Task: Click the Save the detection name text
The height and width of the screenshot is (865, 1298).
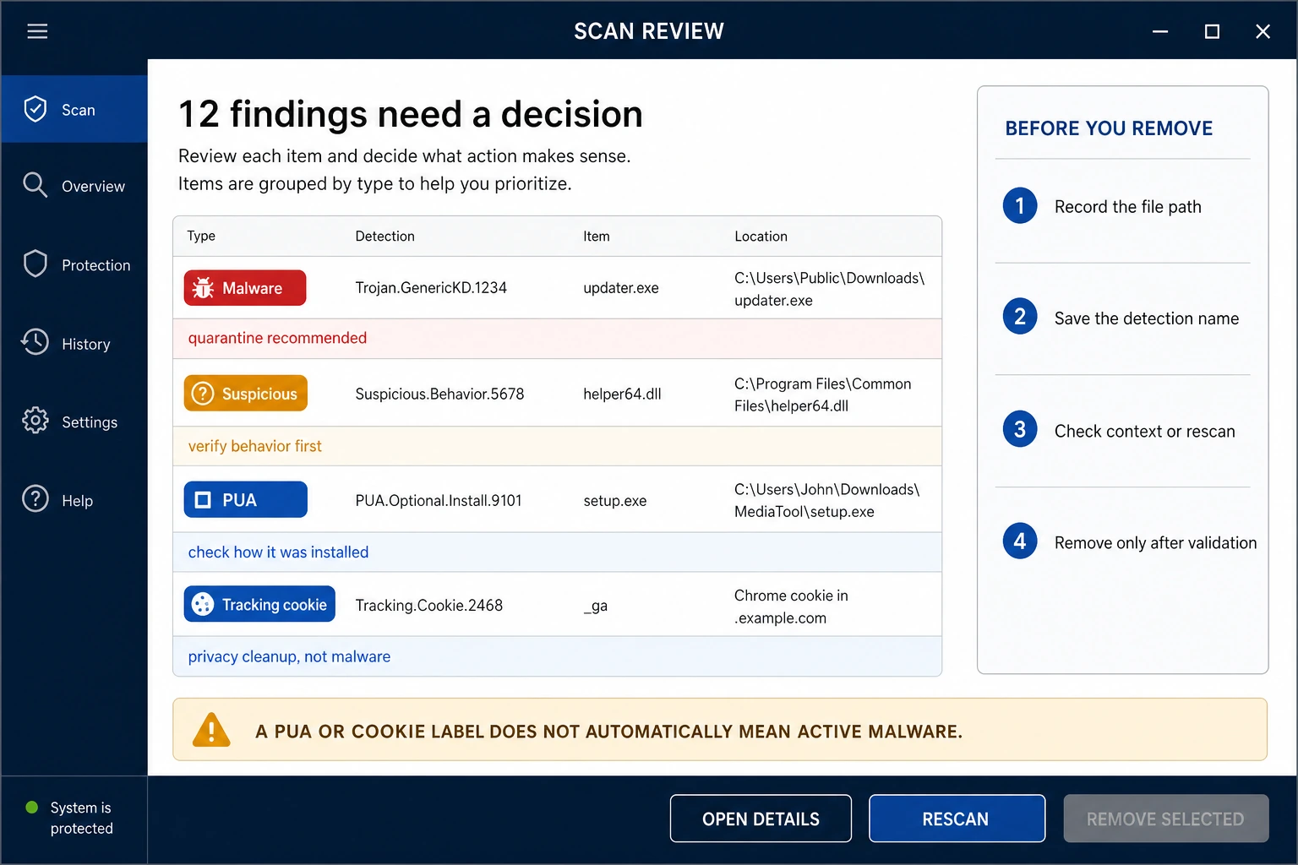Action: [1147, 318]
